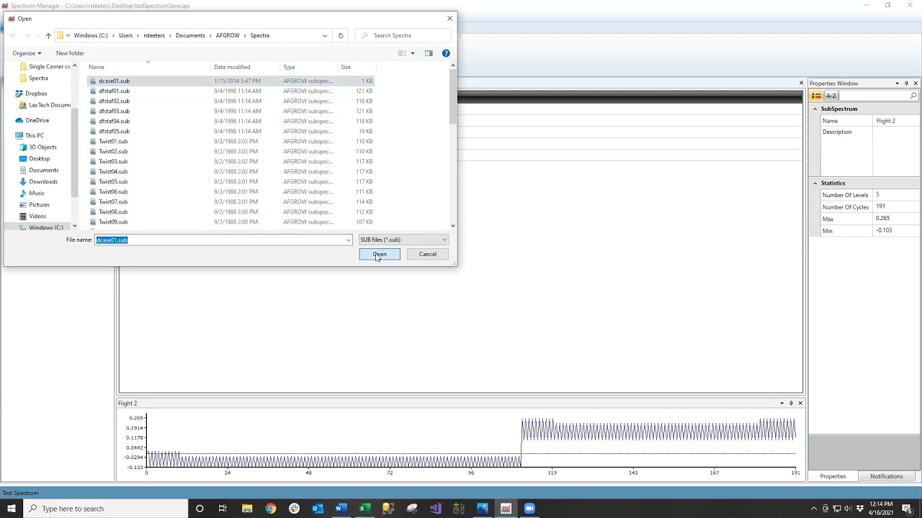This screenshot has height=518, width=922.
Task: Open the Downloads folder in navigation pane
Action: (x=43, y=182)
